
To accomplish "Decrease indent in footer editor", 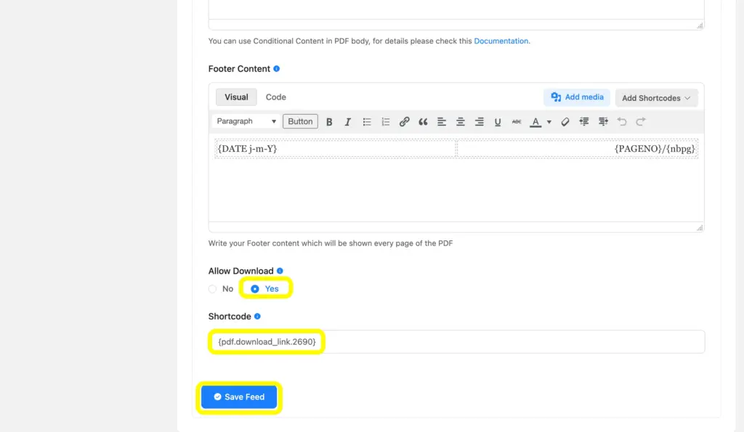I will pyautogui.click(x=584, y=122).
